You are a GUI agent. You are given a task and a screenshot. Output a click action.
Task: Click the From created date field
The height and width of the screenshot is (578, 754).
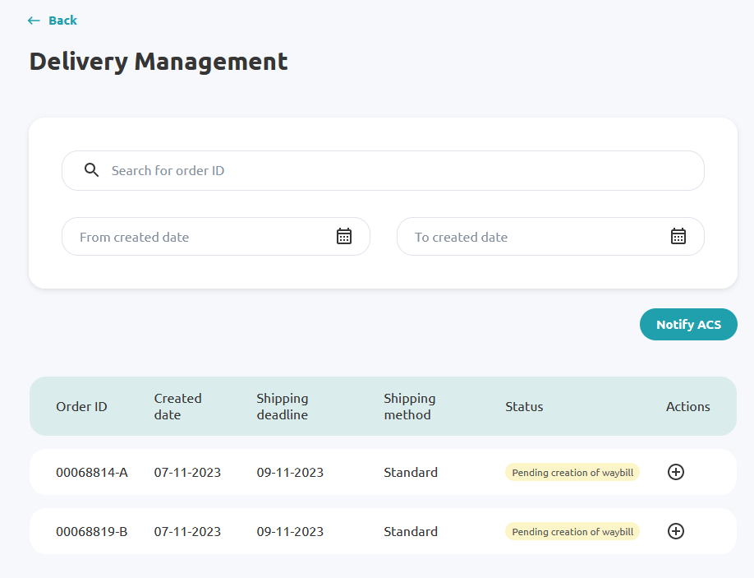(216, 236)
